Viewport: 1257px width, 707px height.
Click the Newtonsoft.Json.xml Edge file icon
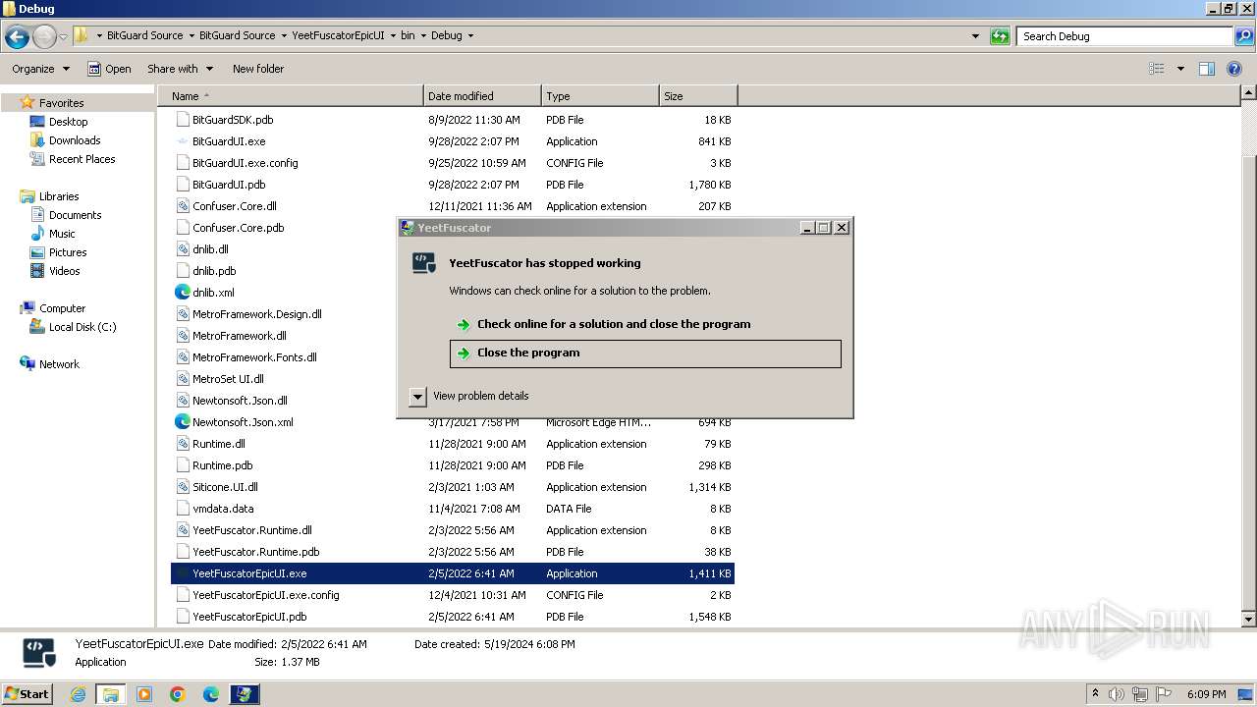click(182, 422)
